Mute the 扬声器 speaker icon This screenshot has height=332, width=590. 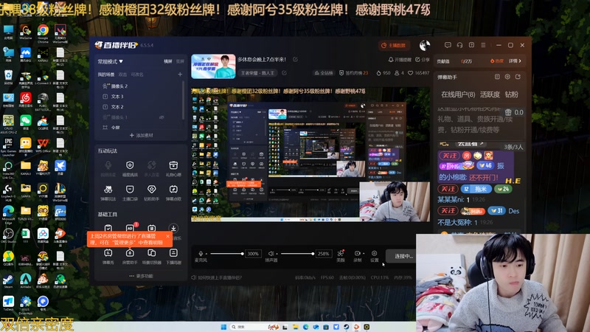click(270, 254)
